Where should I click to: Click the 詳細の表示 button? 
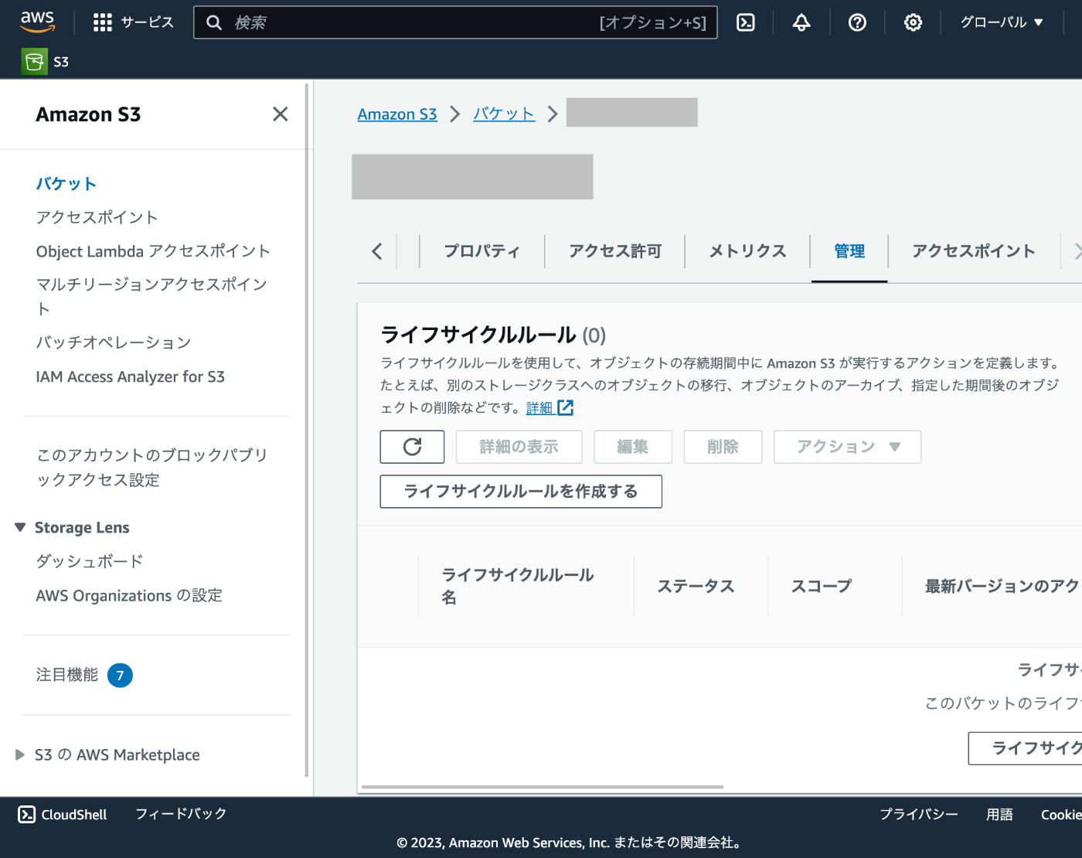pyautogui.click(x=519, y=447)
